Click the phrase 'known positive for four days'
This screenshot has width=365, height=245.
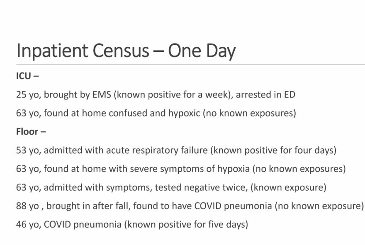click(273, 150)
